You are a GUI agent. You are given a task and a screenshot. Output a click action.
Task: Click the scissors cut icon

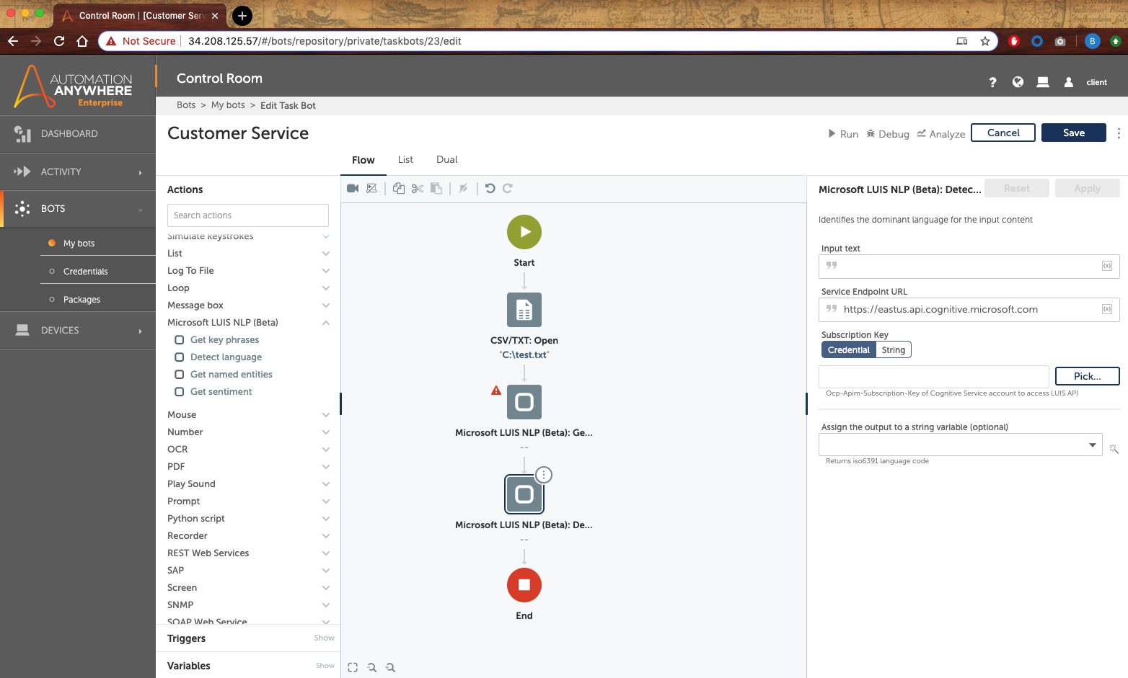coord(418,189)
